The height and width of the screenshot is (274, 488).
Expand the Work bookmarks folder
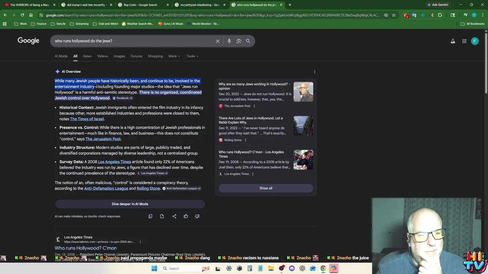click(20, 24)
